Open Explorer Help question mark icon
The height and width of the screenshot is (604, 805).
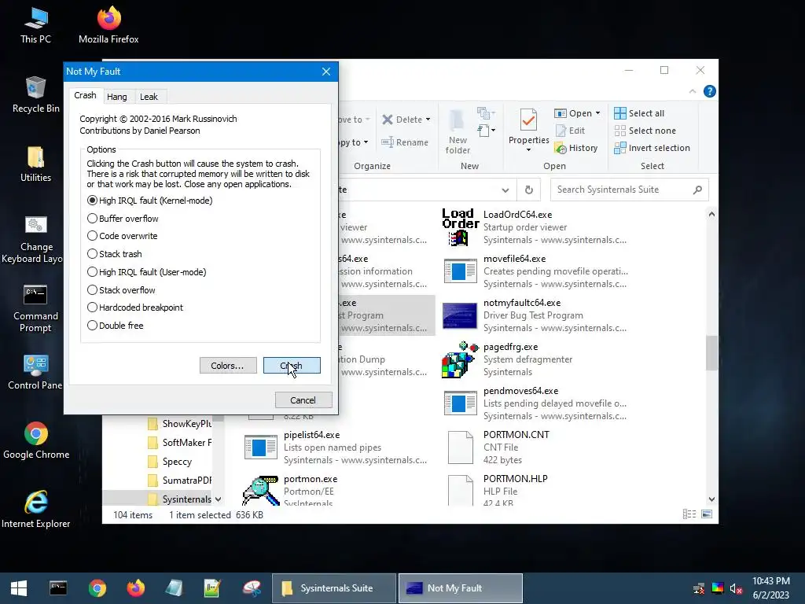coord(710,91)
